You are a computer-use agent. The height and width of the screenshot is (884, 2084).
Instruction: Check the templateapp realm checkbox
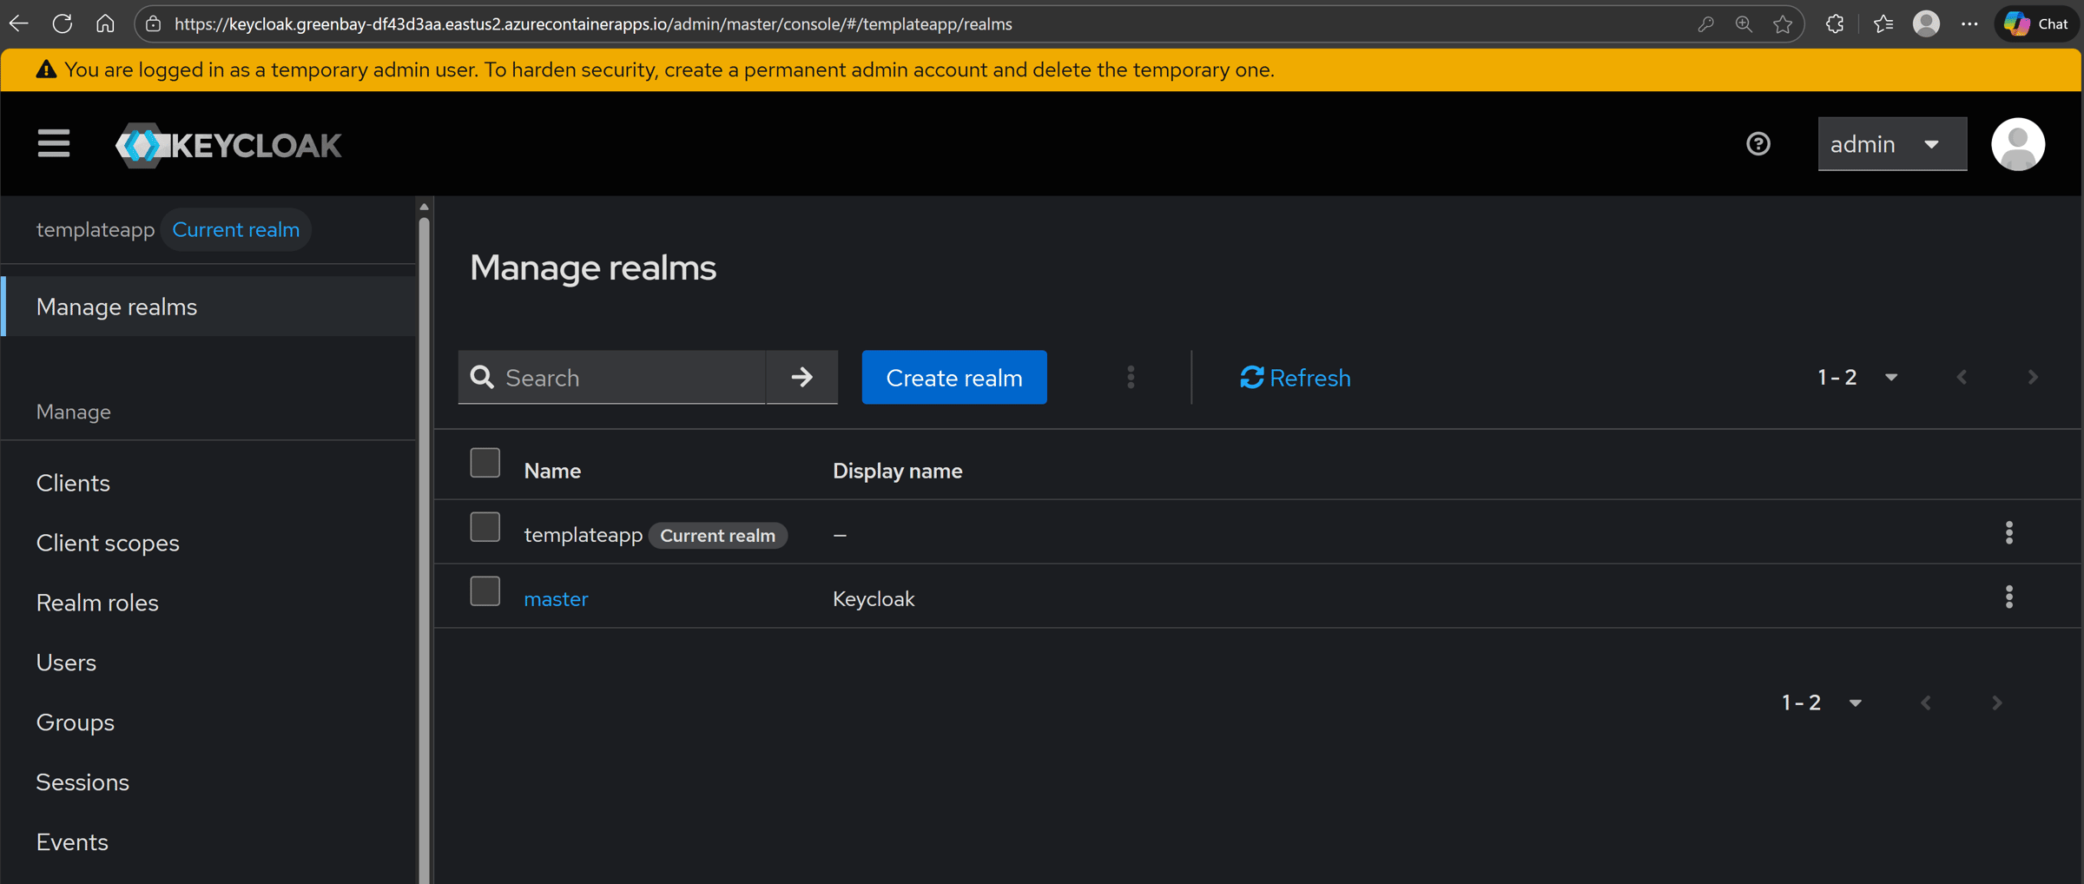[485, 527]
